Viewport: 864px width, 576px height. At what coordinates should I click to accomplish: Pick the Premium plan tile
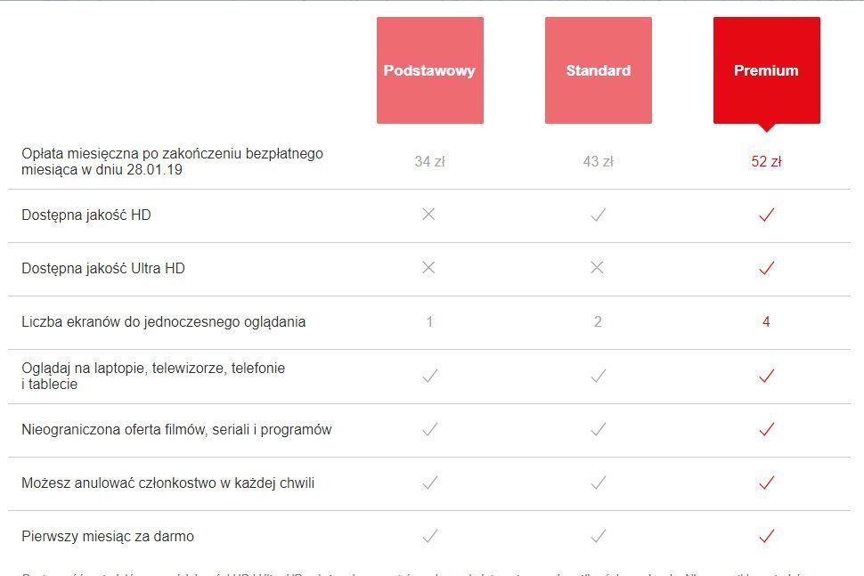(x=766, y=70)
